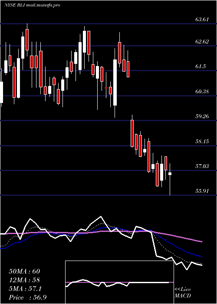Click the large red gap-down candle below 59.26

(x=132, y=133)
